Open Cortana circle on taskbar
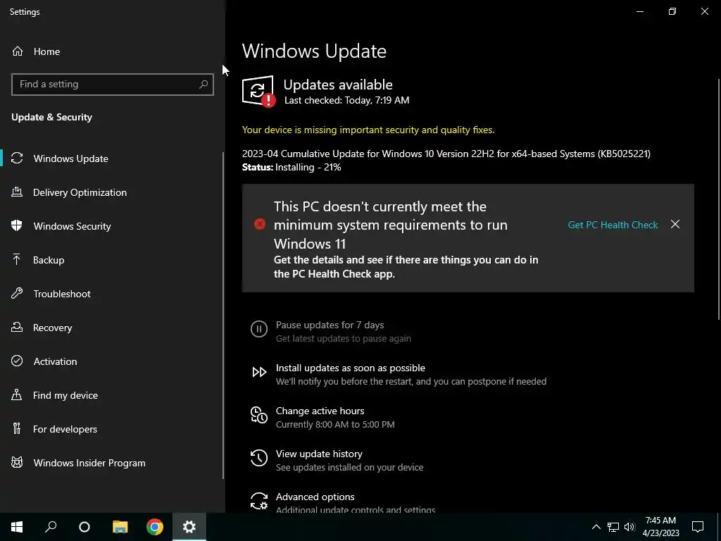This screenshot has width=721, height=541. (84, 527)
